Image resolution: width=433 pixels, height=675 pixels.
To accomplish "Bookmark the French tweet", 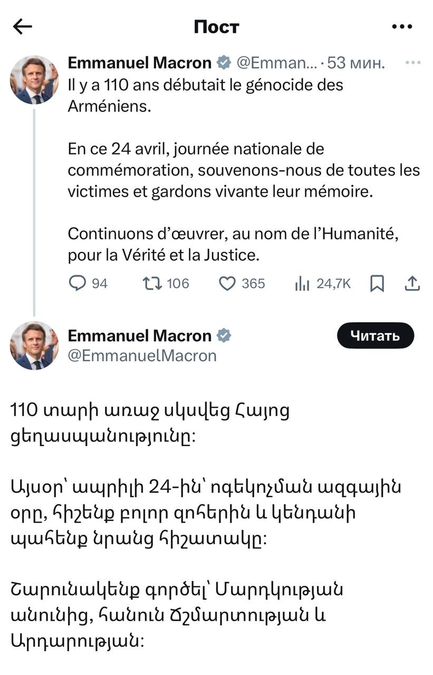I will point(377,284).
